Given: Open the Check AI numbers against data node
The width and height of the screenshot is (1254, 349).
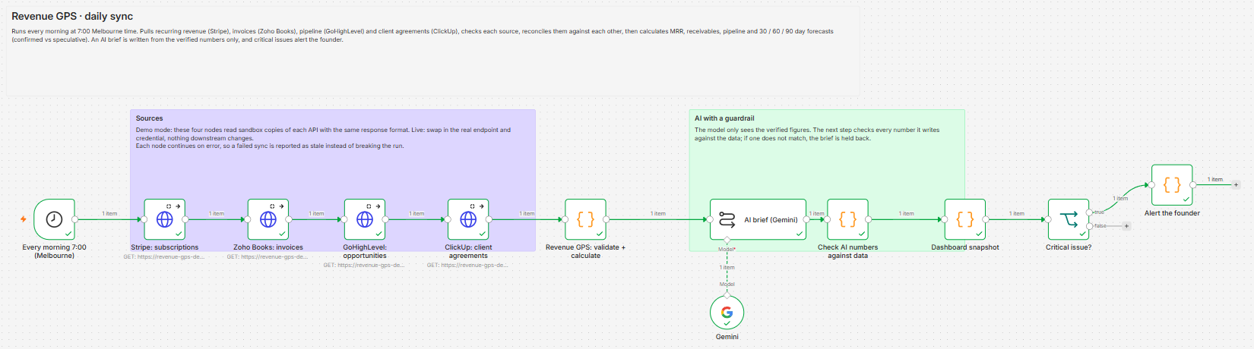Looking at the screenshot, I should click(847, 219).
